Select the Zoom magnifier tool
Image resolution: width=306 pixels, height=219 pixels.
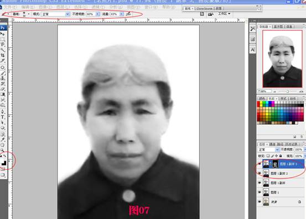coord(2,151)
